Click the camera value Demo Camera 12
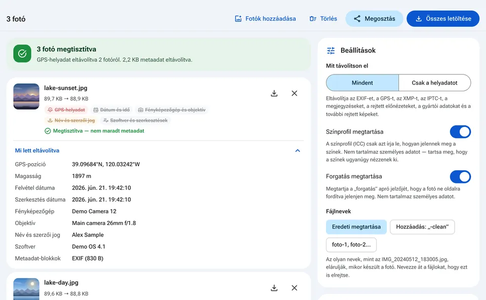This screenshot has width=486, height=300. pos(94,211)
